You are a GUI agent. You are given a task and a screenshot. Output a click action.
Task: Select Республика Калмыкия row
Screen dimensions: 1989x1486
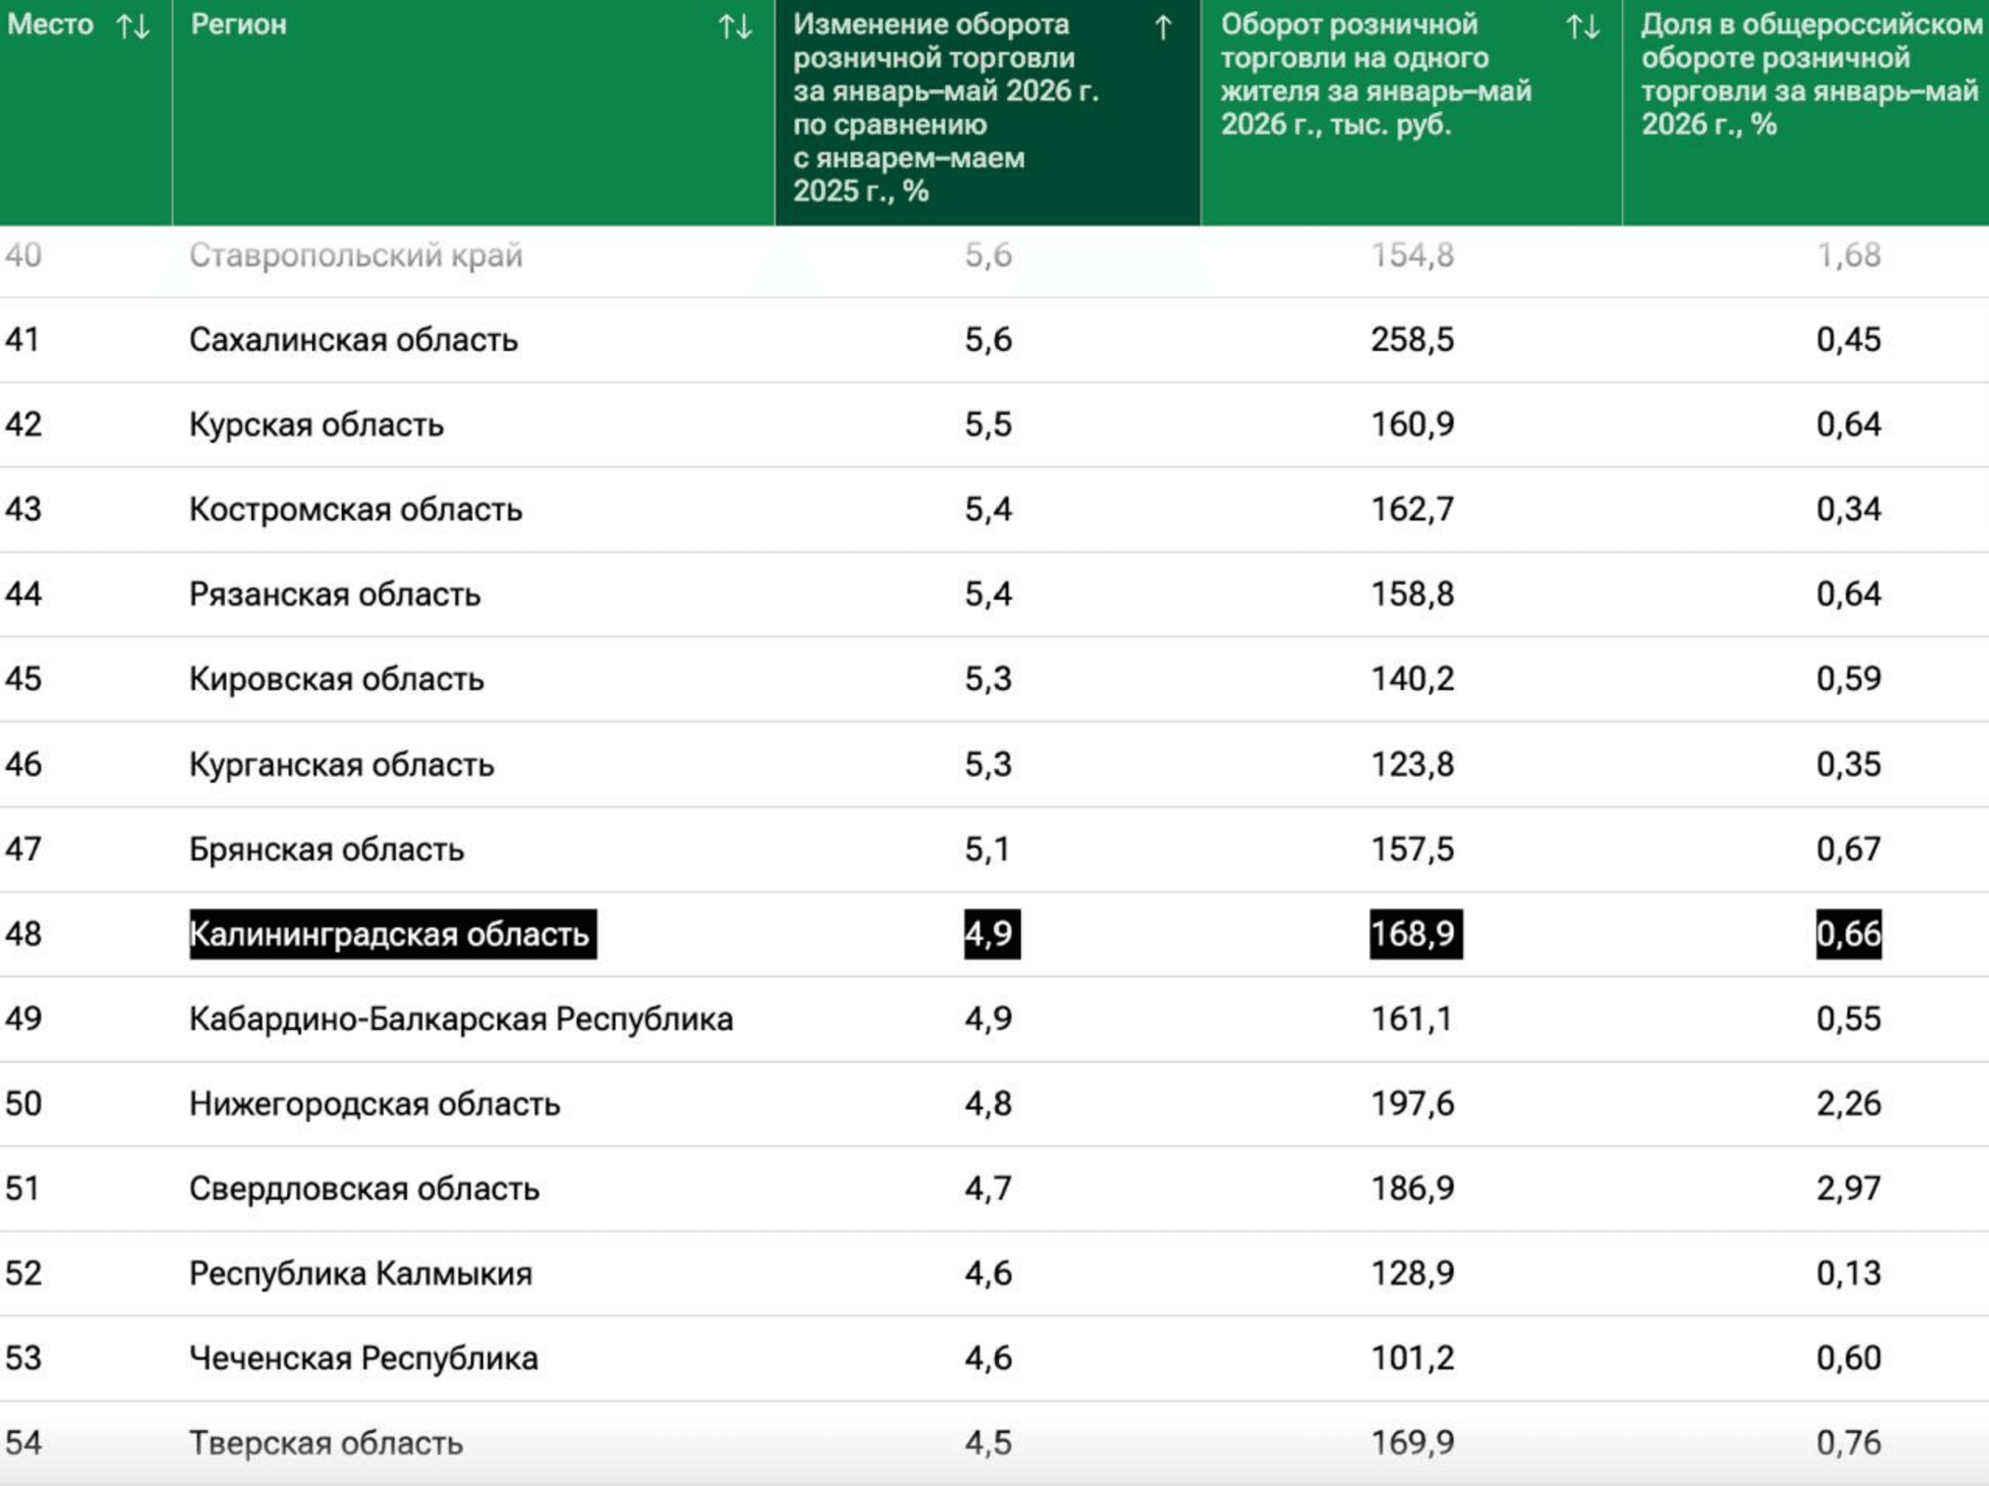point(994,1273)
